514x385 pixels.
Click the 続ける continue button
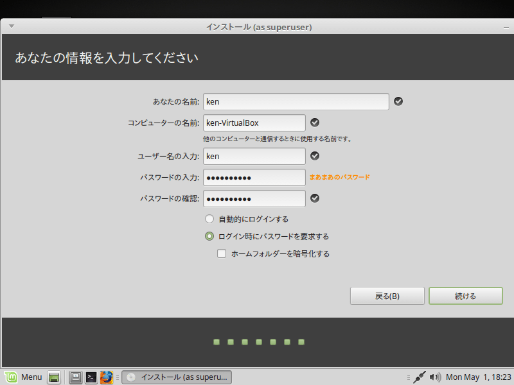tap(465, 296)
